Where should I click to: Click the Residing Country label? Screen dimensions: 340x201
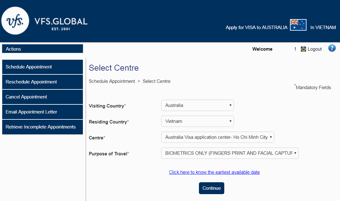(109, 122)
